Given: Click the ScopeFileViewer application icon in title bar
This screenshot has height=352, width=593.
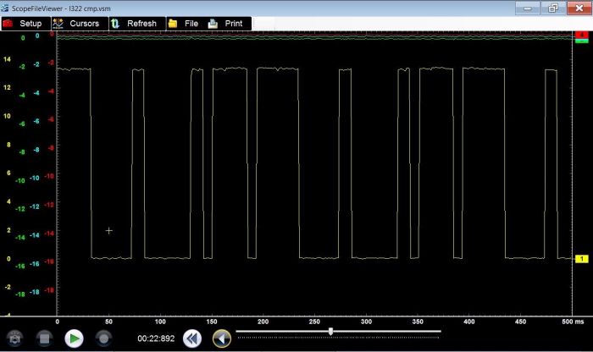Looking at the screenshot, I should 4,8.
